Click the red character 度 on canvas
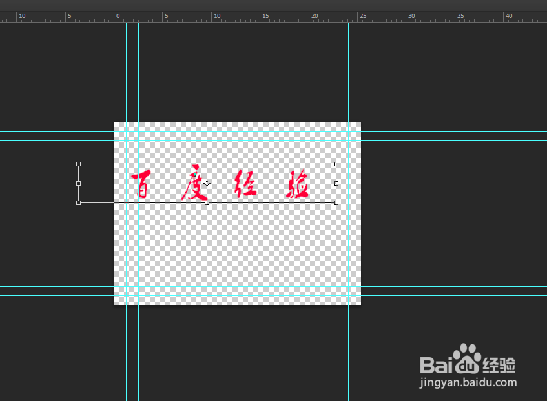 coord(194,183)
